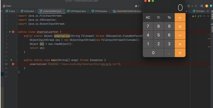
Task: Click the yellow warnings indicator showing 2
Action: click(194, 16)
